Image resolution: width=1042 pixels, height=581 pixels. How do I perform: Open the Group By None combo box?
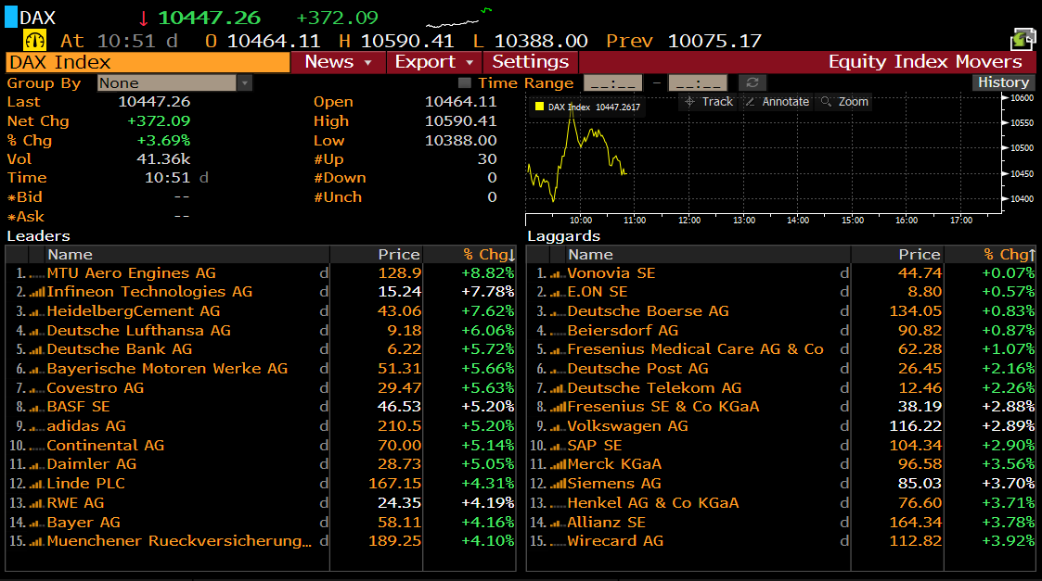point(174,83)
